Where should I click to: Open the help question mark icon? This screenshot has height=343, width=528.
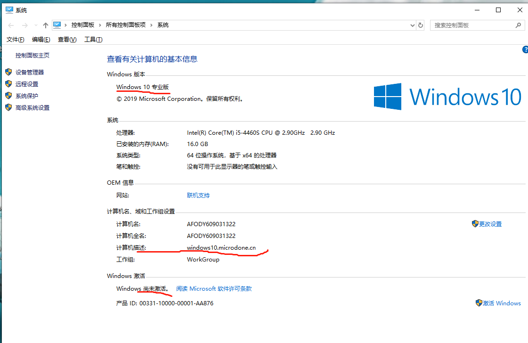tap(525, 49)
